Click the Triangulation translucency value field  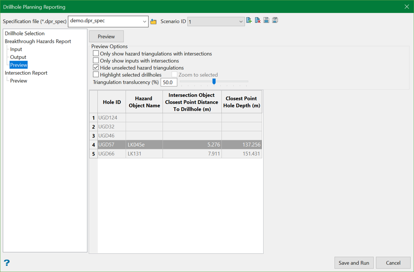click(169, 82)
